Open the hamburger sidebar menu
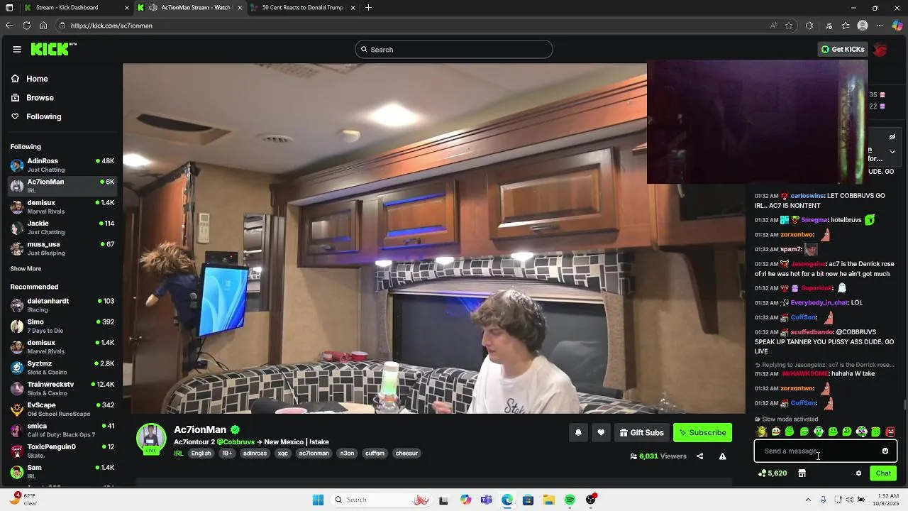This screenshot has height=511, width=908. (x=17, y=49)
